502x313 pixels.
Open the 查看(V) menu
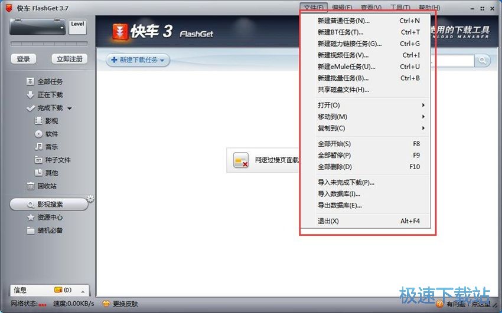point(371,7)
